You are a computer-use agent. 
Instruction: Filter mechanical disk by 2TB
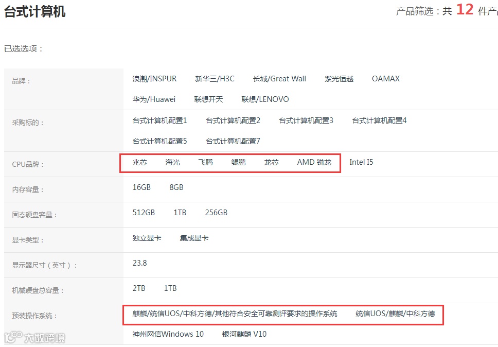pyautogui.click(x=139, y=288)
